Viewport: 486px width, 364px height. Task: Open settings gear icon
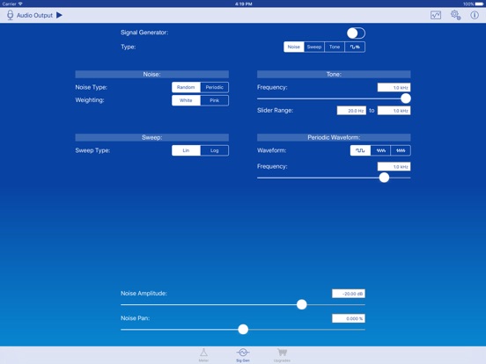click(x=455, y=15)
